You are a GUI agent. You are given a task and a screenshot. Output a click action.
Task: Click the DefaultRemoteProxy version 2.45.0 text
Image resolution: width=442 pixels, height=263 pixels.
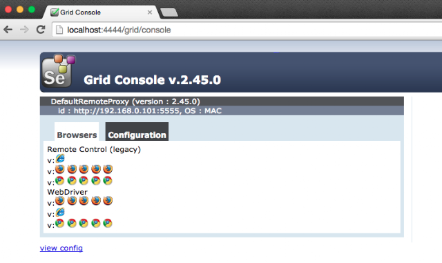tap(126, 101)
